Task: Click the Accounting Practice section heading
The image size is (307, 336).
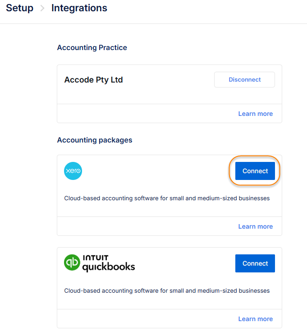Action: pyautogui.click(x=92, y=48)
